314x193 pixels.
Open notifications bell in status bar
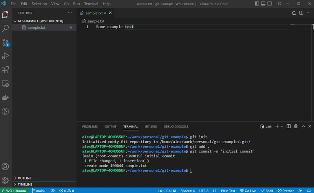pos(309,191)
